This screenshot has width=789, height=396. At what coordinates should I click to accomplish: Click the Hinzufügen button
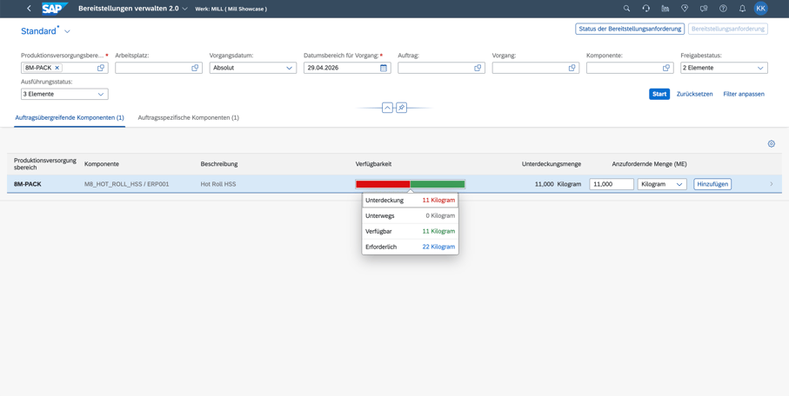712,184
